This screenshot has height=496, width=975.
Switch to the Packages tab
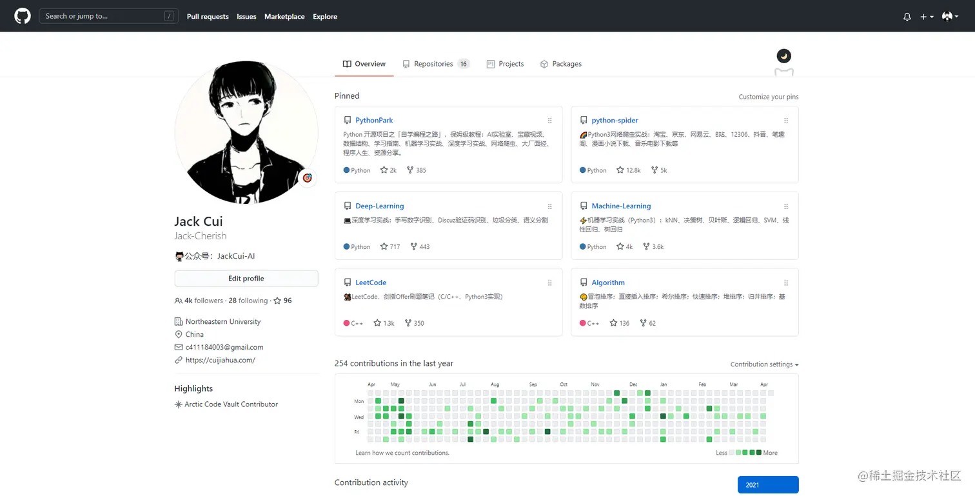coord(560,64)
